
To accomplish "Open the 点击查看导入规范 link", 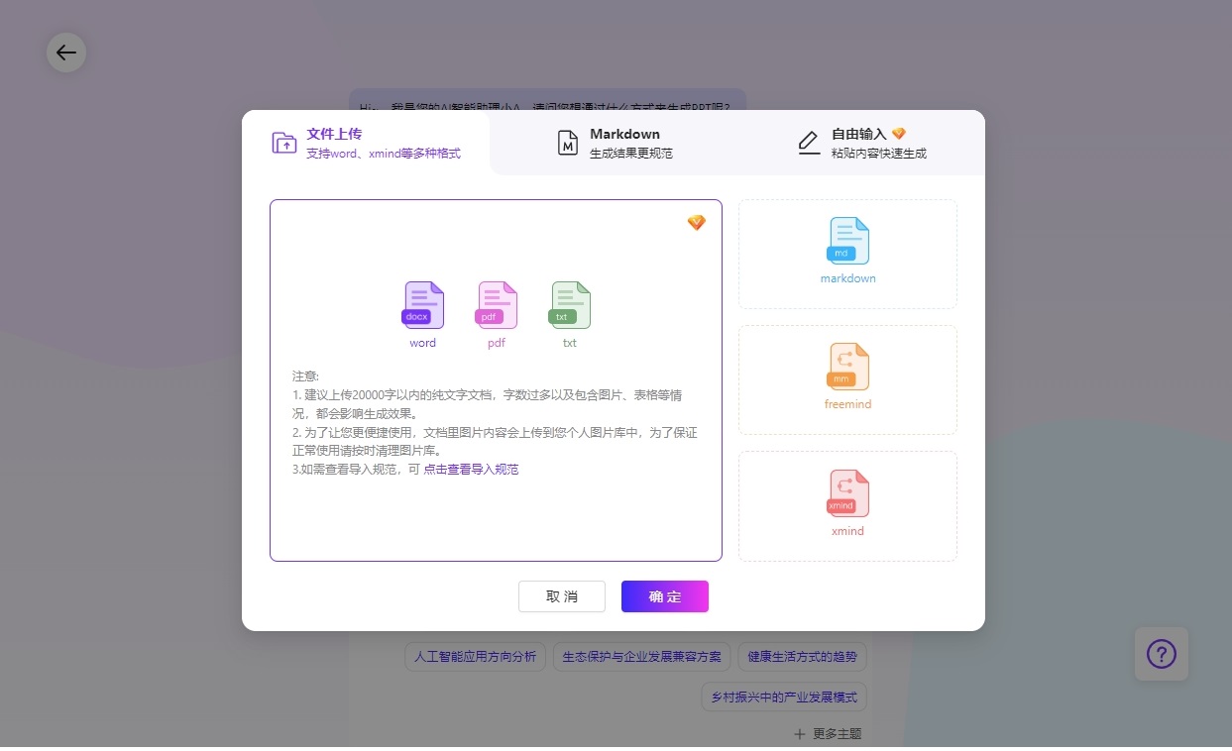I will coord(471,470).
